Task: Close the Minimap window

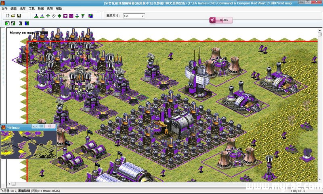Action: (50, 126)
